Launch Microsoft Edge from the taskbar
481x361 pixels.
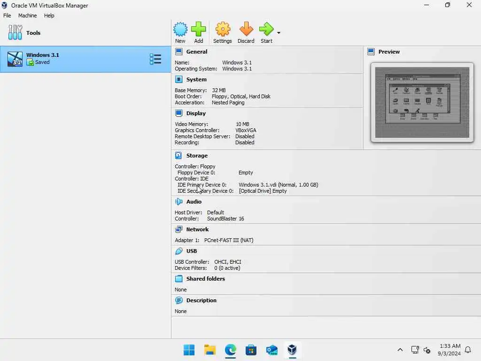230,350
